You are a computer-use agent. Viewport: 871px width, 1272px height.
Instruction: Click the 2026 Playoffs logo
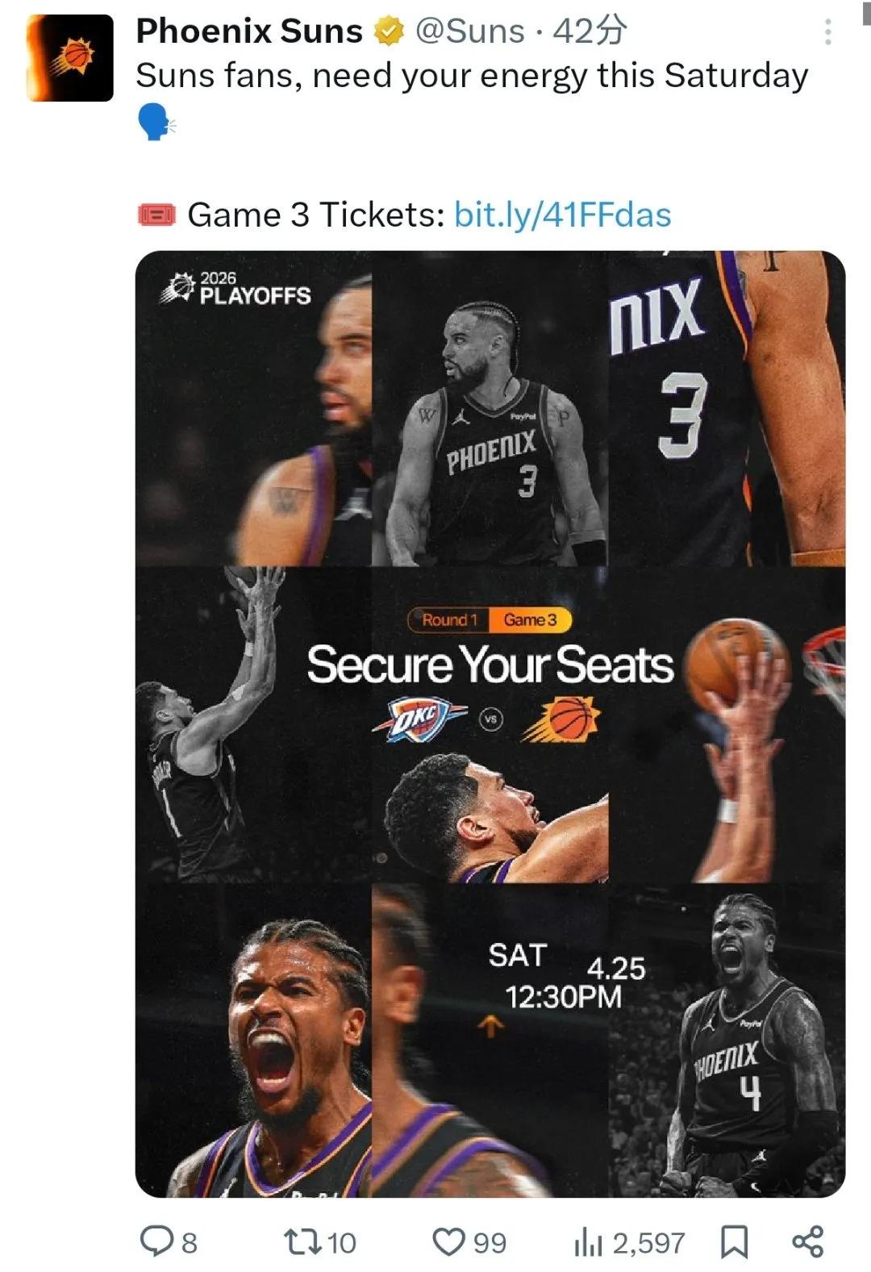pos(235,288)
